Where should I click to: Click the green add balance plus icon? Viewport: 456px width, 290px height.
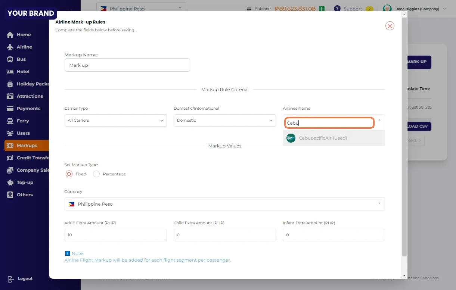pyautogui.click(x=322, y=9)
